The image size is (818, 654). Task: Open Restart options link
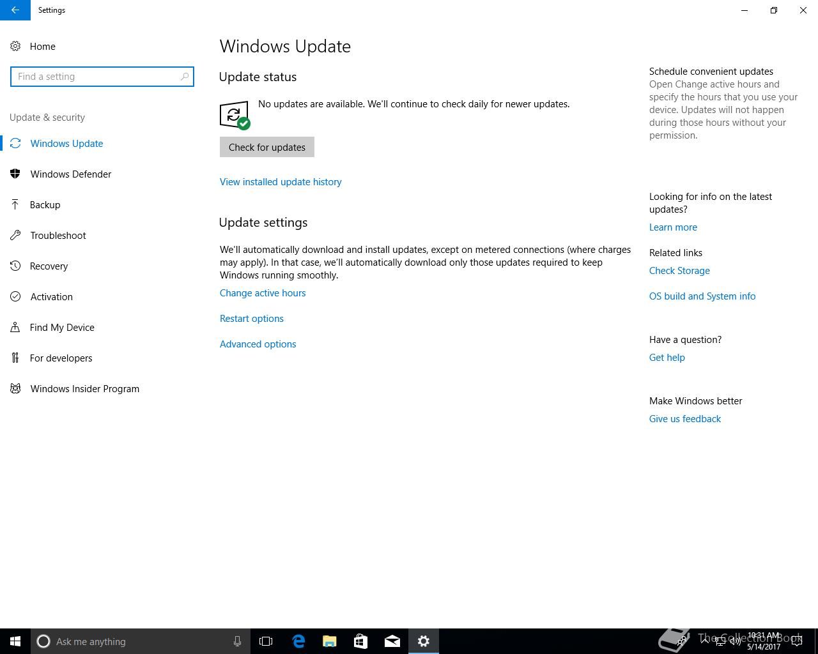coord(252,319)
